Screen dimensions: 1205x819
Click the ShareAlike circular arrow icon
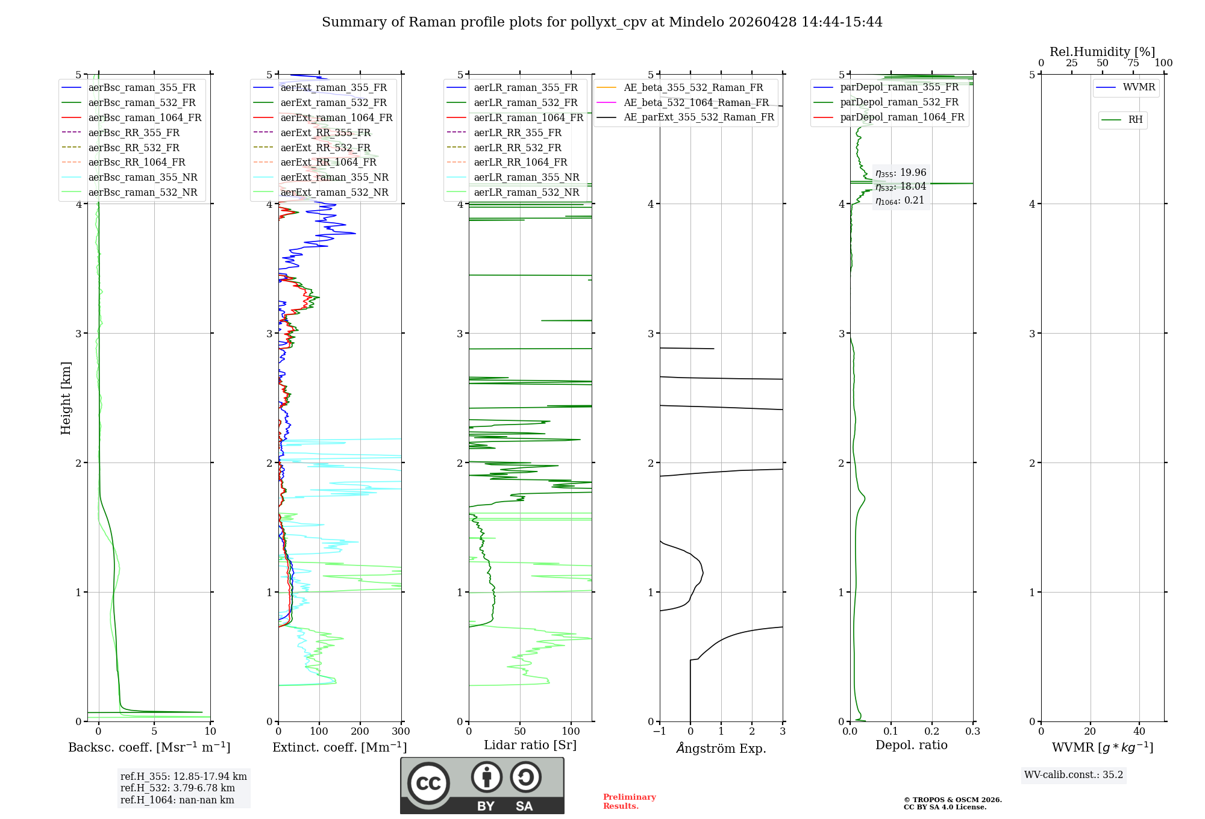[x=525, y=777]
